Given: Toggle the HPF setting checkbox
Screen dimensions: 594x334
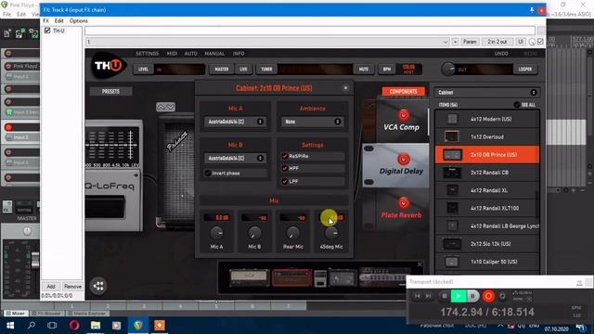Looking at the screenshot, I should (x=285, y=168).
